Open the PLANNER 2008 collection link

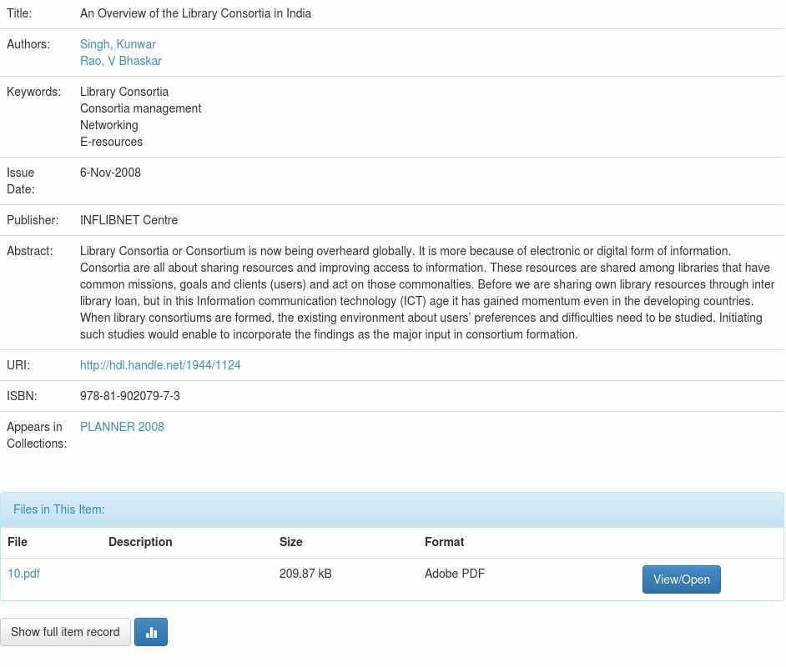tap(122, 427)
